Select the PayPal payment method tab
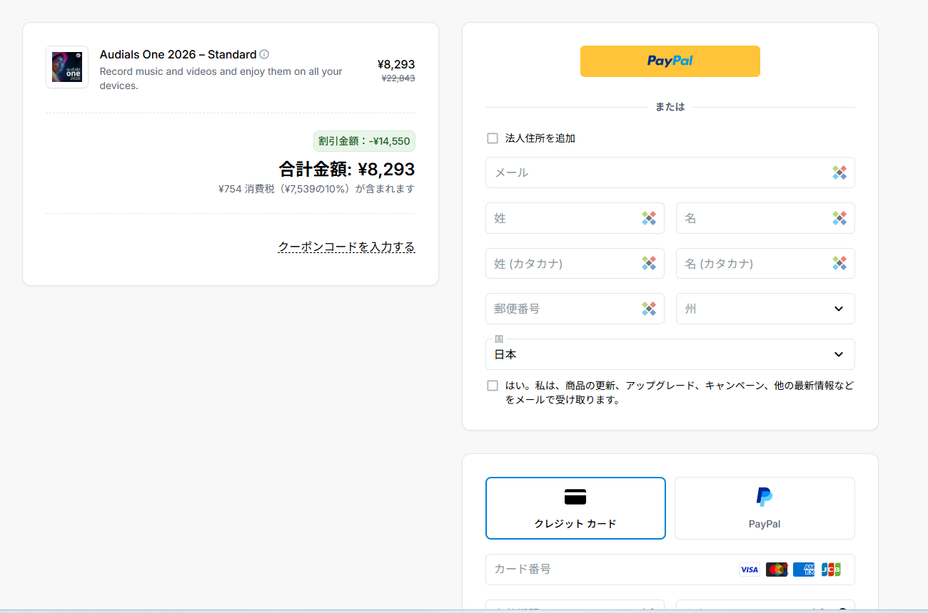928x613 pixels. click(765, 508)
